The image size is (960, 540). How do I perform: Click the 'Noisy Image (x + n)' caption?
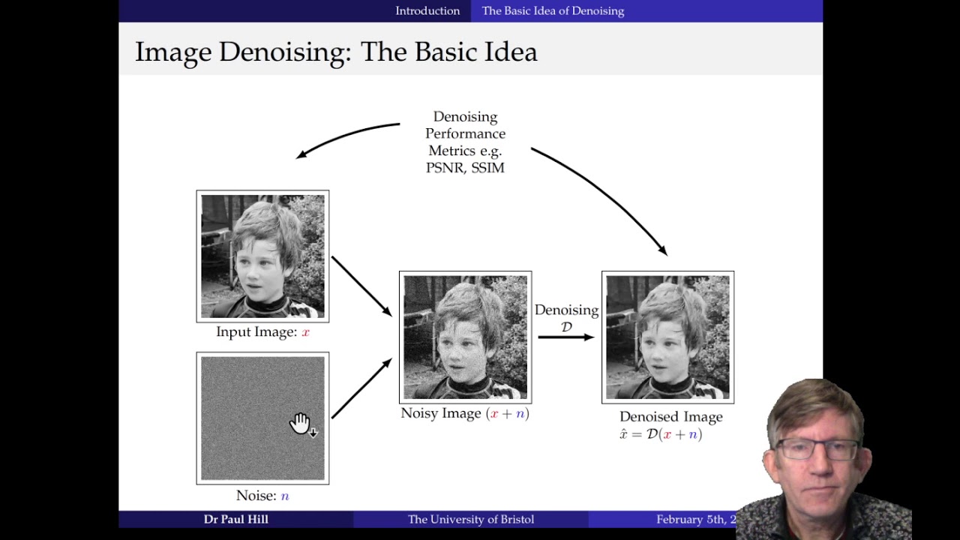click(465, 413)
